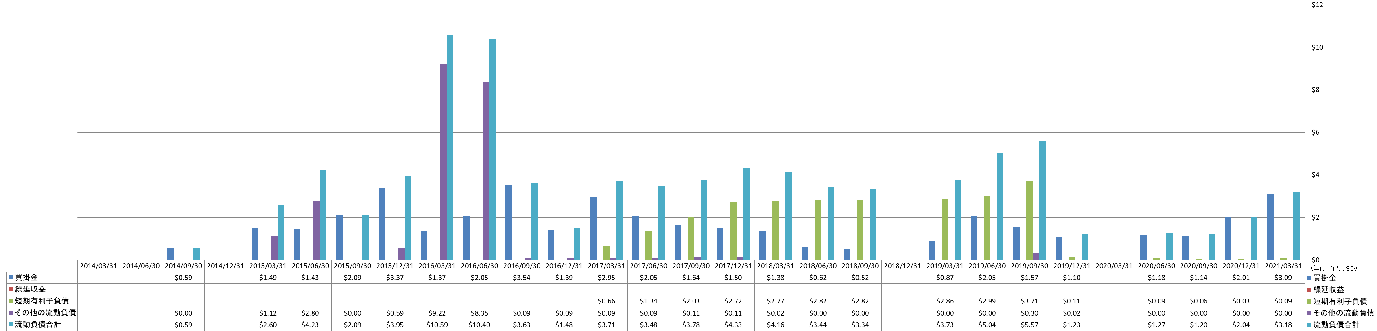Viewport: 1377px width, 331px height.
Task: Click the $0.30 その他の流動負債 cell for 2019/09/30
Action: 1029,313
